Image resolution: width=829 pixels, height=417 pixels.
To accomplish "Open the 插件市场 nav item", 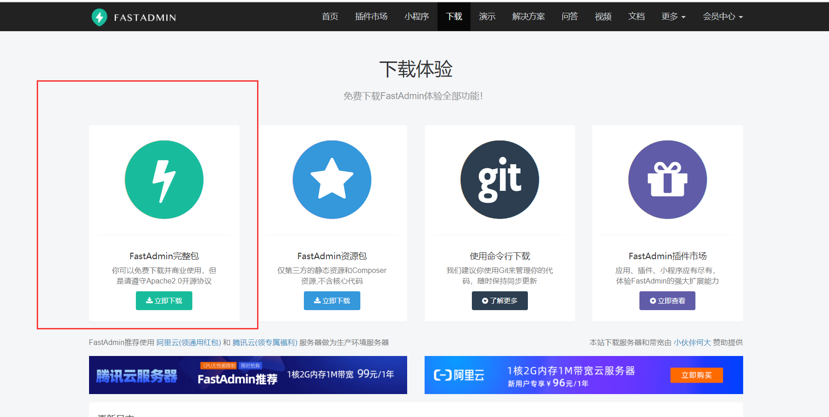I will pyautogui.click(x=371, y=17).
